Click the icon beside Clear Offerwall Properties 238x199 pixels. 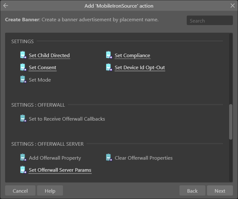(109, 157)
